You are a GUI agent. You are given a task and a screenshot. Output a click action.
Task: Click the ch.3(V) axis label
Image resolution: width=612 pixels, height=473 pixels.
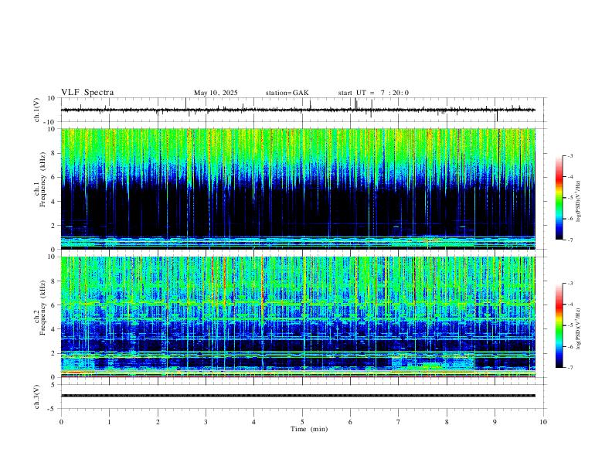37,396
